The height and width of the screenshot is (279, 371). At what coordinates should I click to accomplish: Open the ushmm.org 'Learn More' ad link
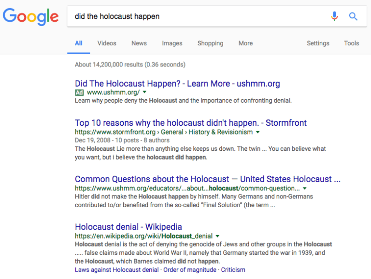(x=177, y=84)
